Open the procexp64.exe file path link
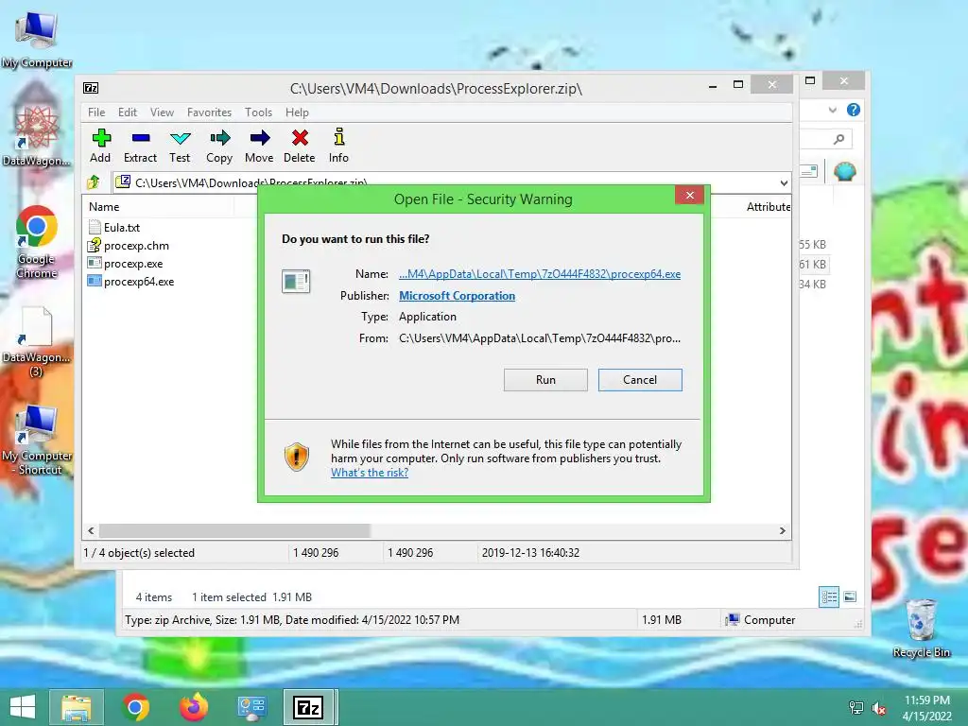Image resolution: width=968 pixels, height=726 pixels. click(x=540, y=274)
